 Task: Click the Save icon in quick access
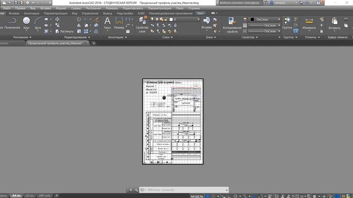(16, 3)
